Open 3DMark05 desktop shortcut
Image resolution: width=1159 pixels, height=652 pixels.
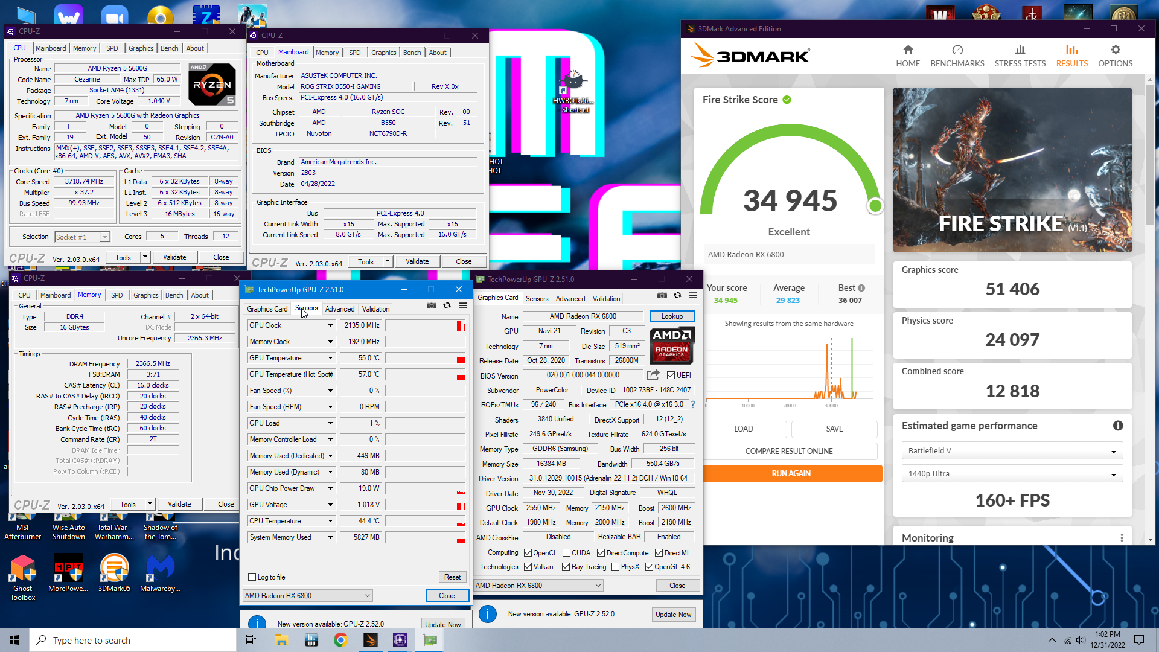[115, 574]
